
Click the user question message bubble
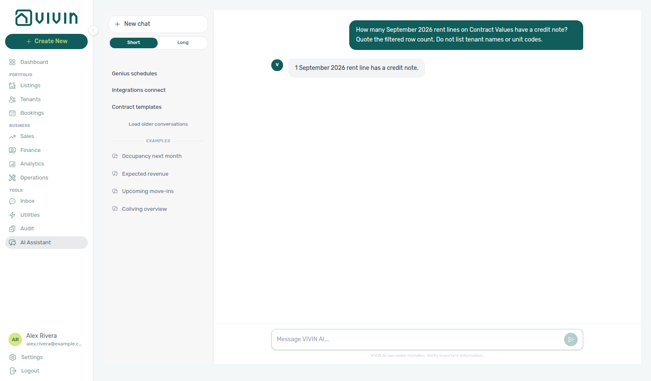(466, 35)
